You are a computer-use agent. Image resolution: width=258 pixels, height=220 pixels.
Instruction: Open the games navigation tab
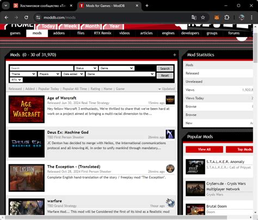pyautogui.click(x=15, y=33)
